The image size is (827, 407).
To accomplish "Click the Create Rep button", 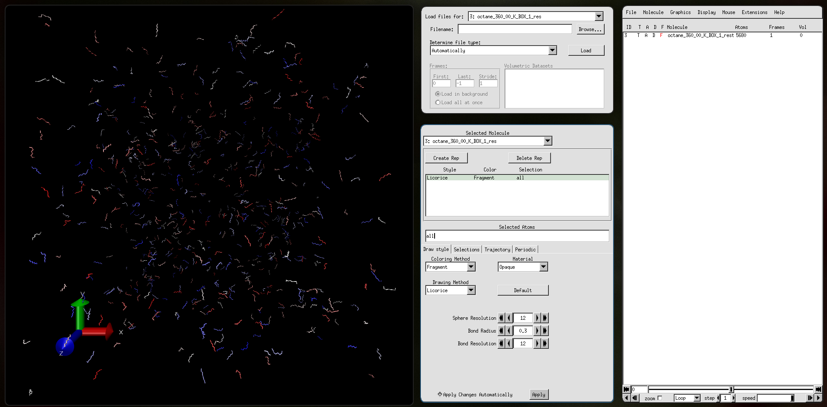I will click(446, 158).
